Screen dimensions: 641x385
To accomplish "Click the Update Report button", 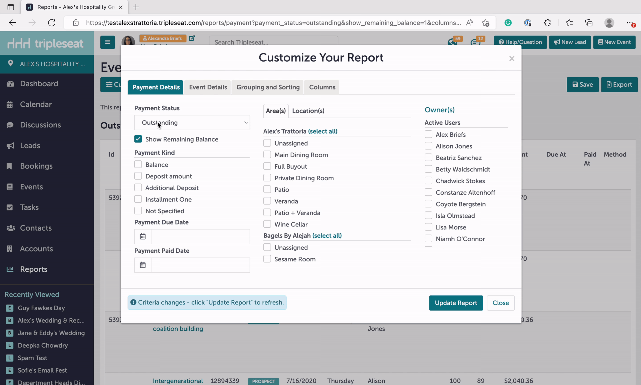I will pyautogui.click(x=456, y=303).
